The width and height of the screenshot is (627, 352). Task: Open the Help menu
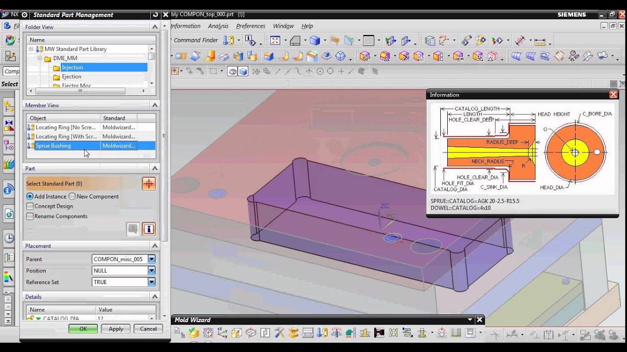[307, 26]
